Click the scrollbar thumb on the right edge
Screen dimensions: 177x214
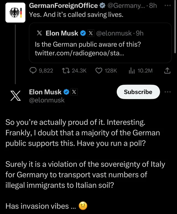click(x=175, y=27)
